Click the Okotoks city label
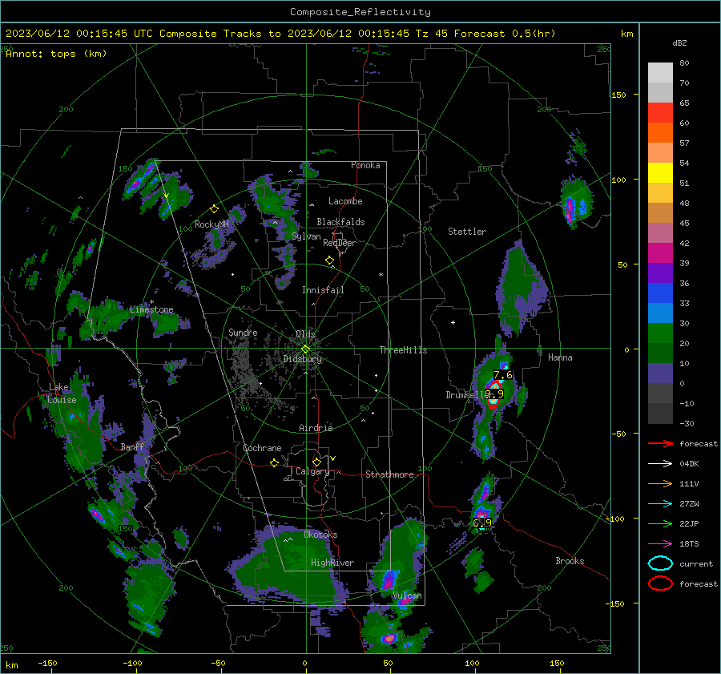721x674 pixels. 320,535
